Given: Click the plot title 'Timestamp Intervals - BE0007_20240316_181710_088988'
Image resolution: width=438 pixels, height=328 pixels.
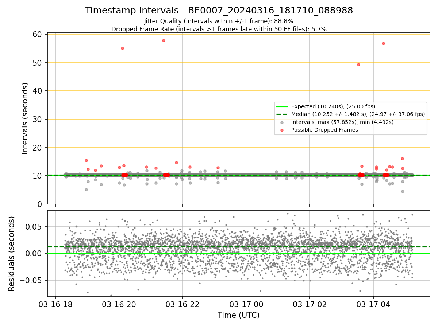Looking at the screenshot, I should (219, 11).
